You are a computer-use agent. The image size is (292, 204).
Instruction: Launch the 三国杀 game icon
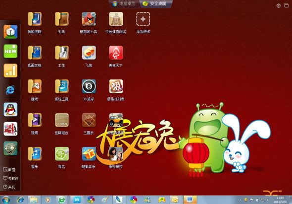click(89, 120)
